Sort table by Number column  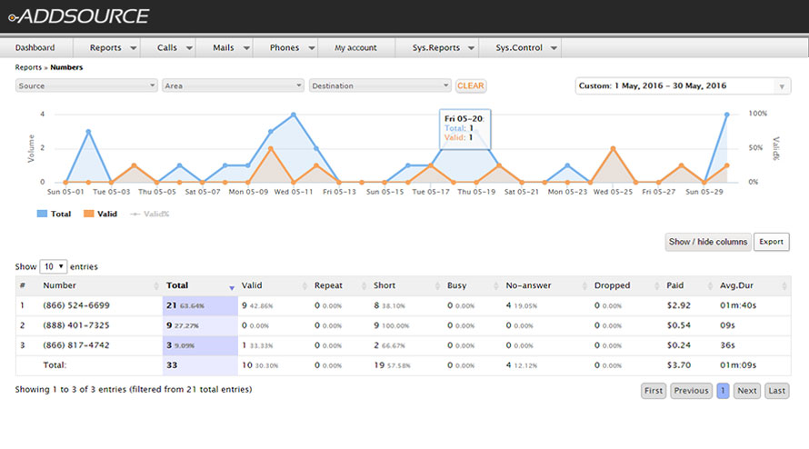point(101,285)
